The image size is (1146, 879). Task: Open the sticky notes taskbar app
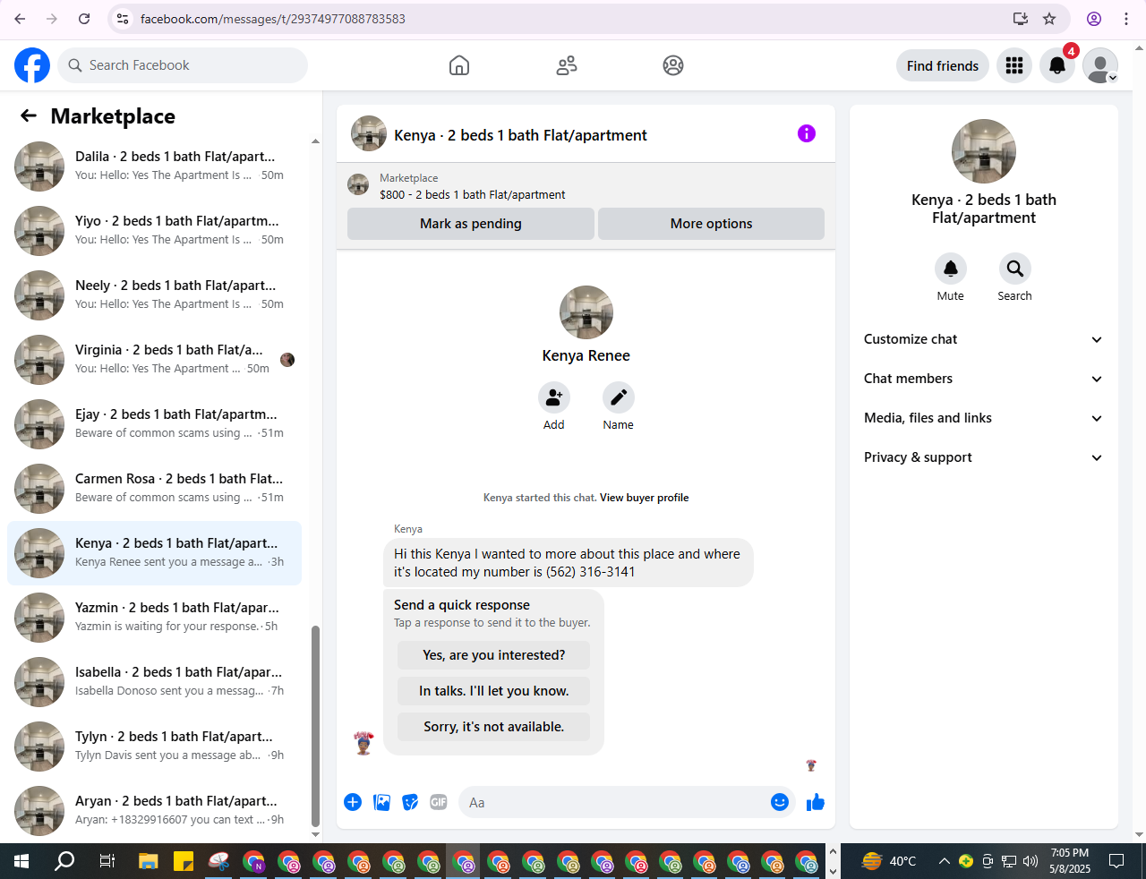(x=184, y=861)
